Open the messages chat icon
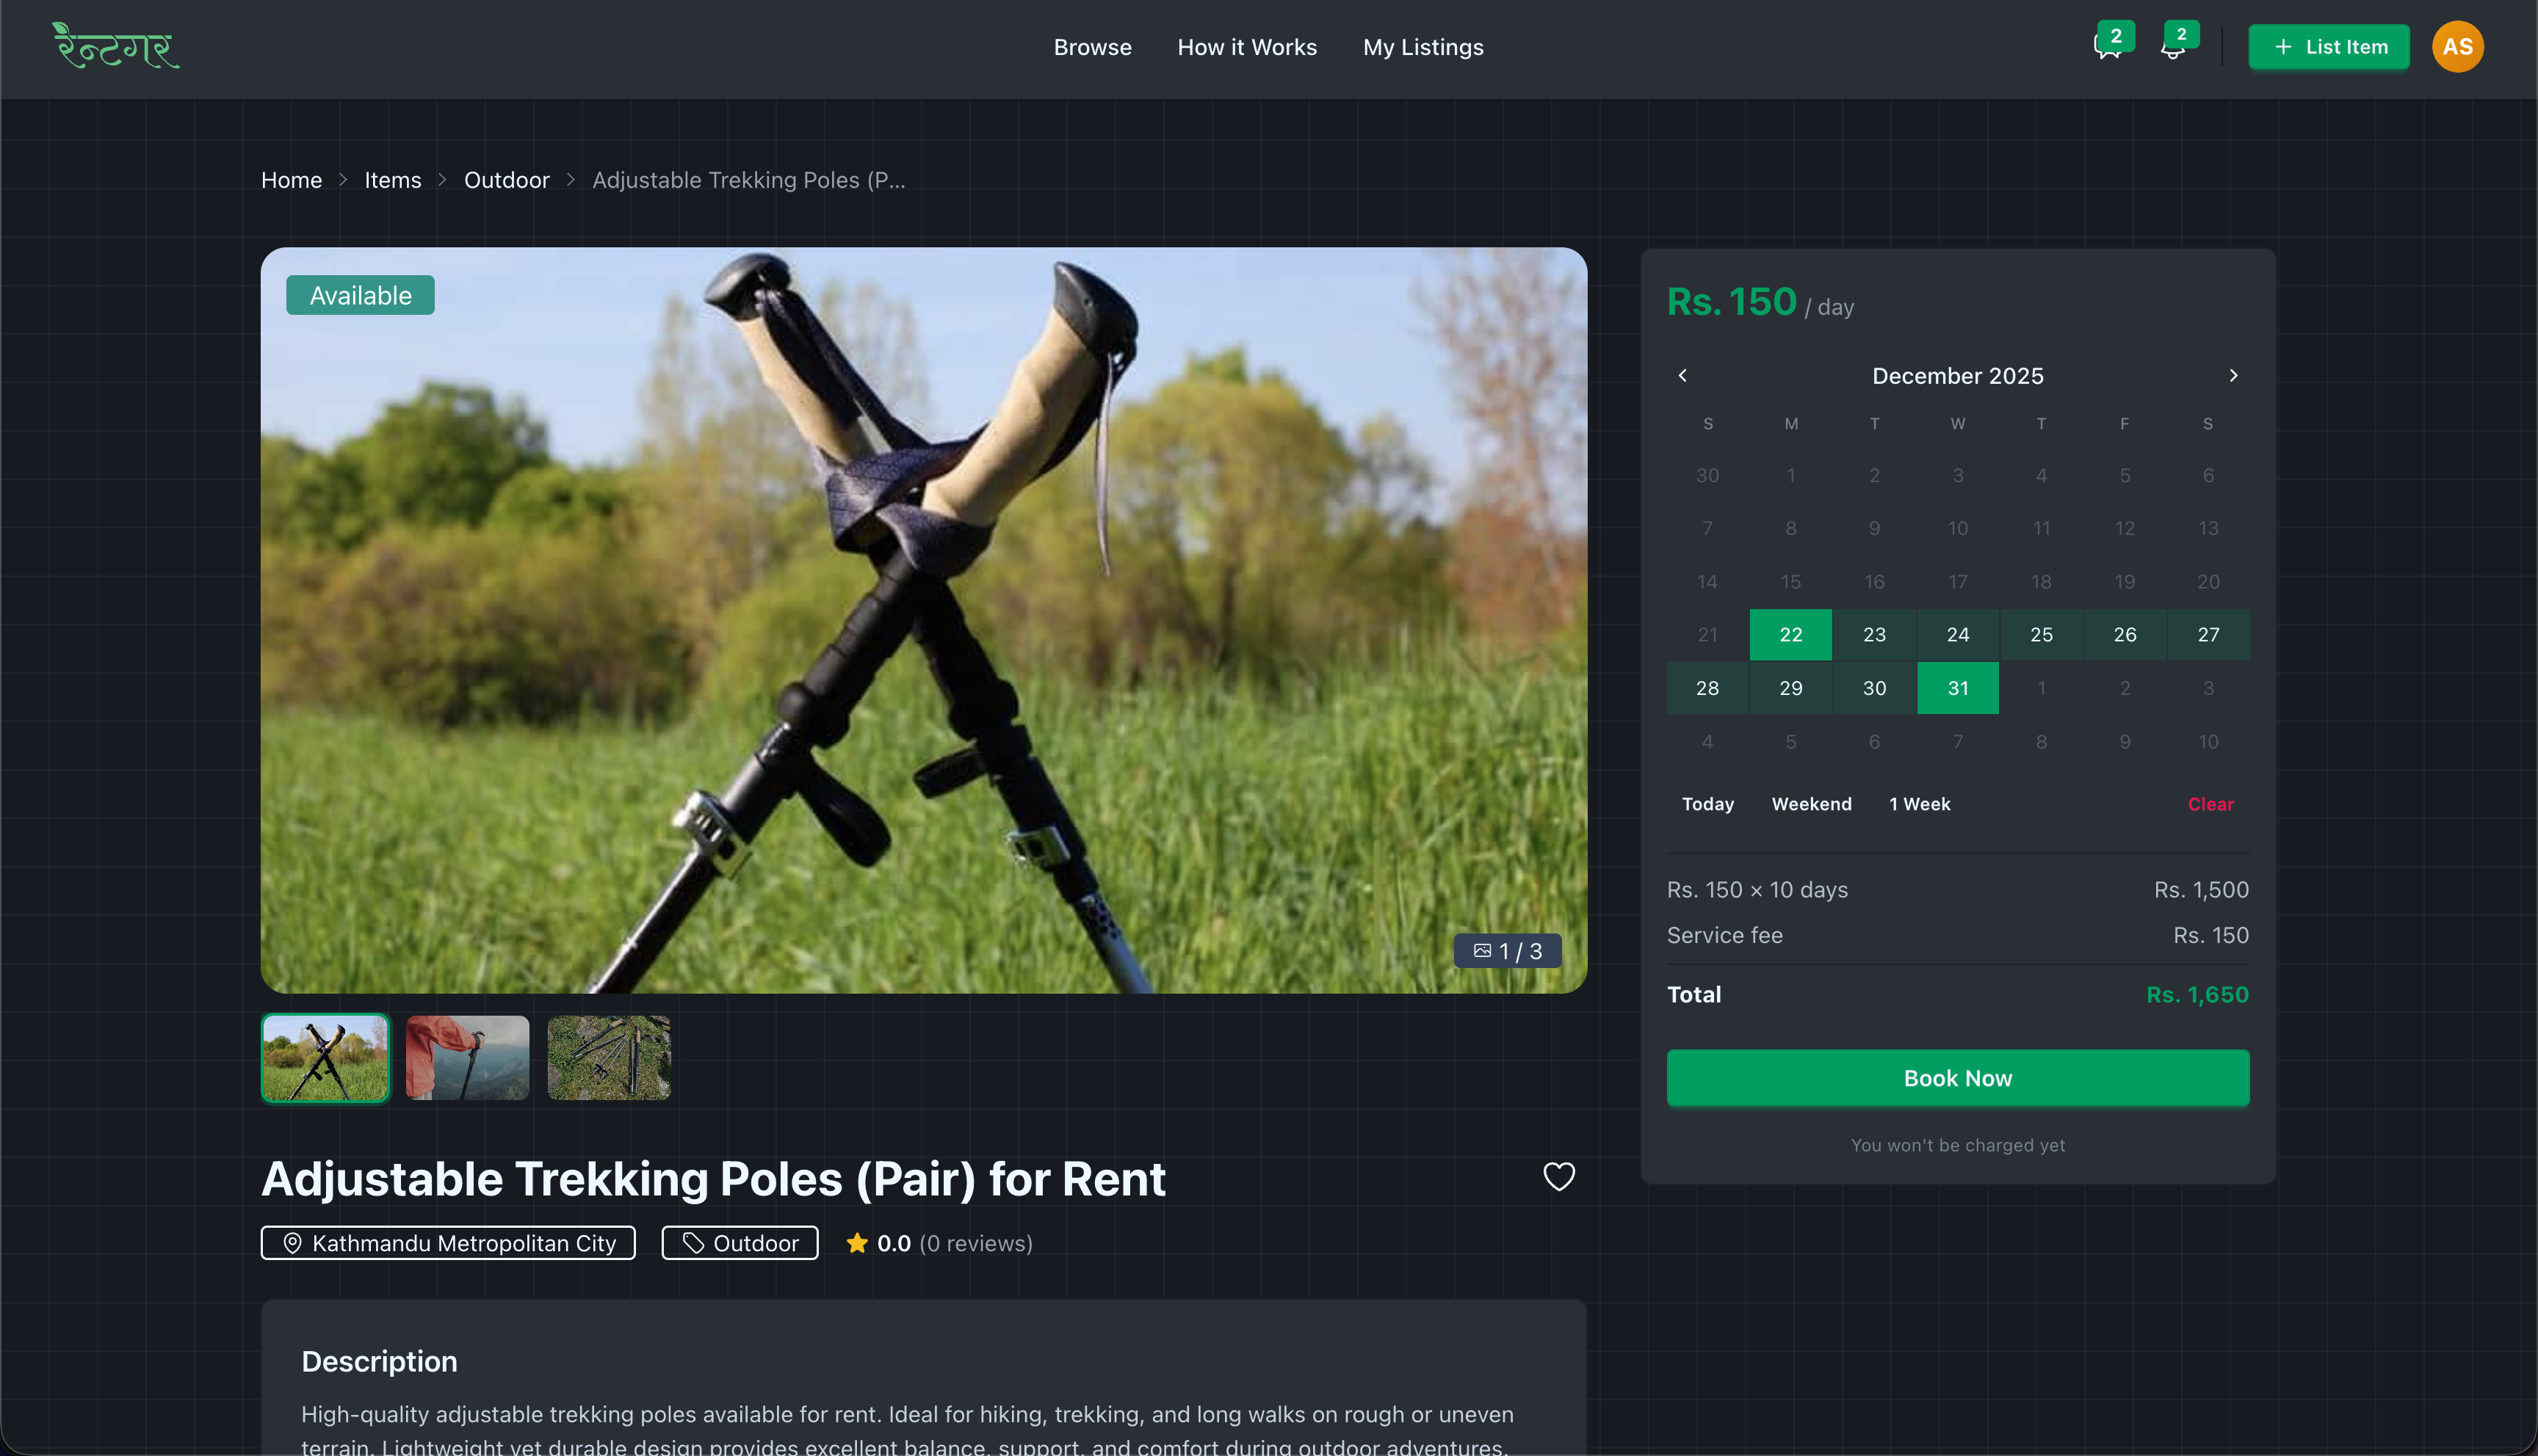Viewport: 2538px width, 1456px height. [x=2107, y=48]
